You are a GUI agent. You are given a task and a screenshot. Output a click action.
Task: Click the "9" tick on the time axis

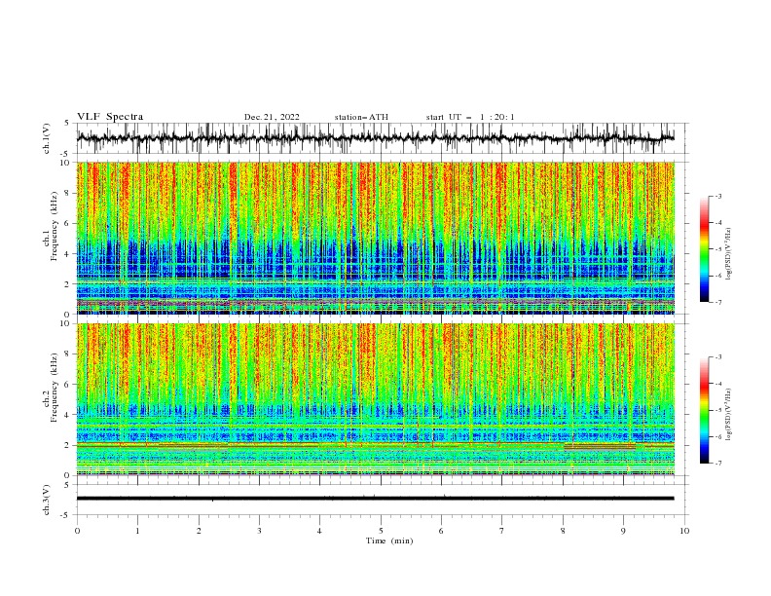(x=623, y=531)
